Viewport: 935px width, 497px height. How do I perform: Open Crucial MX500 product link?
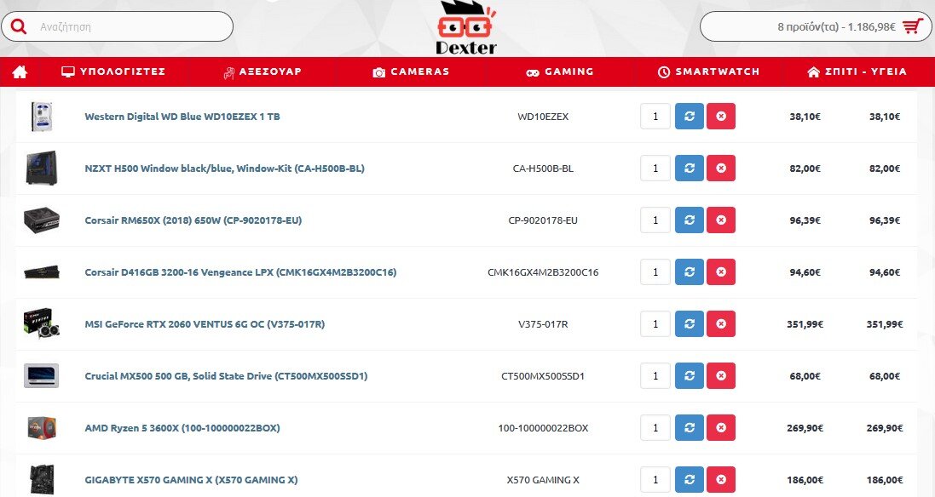click(226, 376)
